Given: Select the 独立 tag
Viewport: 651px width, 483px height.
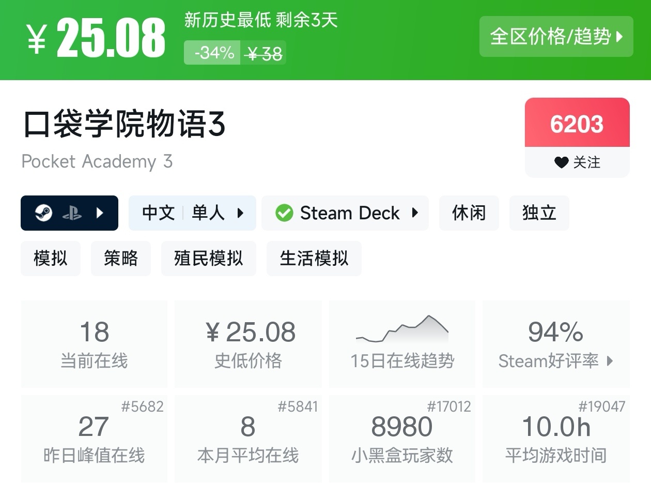Looking at the screenshot, I should [539, 213].
